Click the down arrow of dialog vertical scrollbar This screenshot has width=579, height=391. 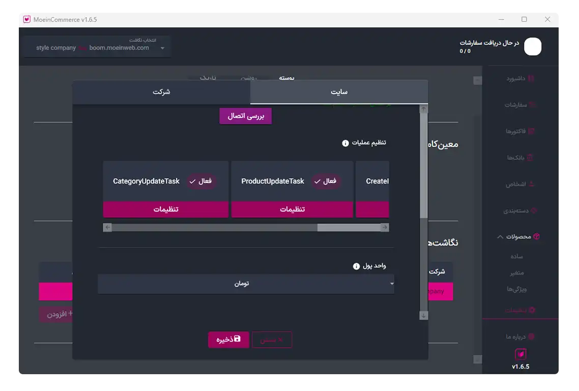424,315
